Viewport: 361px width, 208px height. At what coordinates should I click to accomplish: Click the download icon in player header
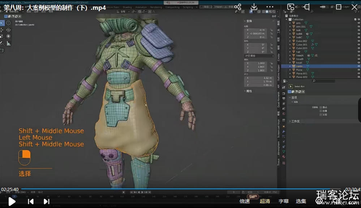[x=254, y=7]
